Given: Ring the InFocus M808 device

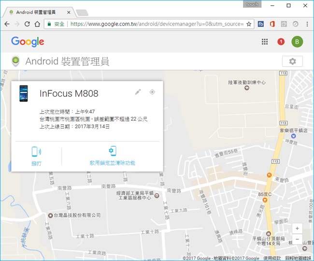Looking at the screenshot, I should 37,156.
